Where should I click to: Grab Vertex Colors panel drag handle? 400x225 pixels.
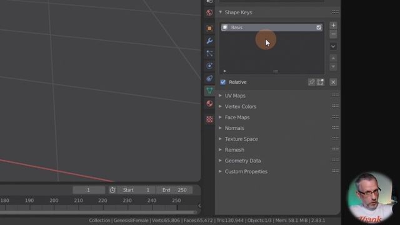click(335, 106)
